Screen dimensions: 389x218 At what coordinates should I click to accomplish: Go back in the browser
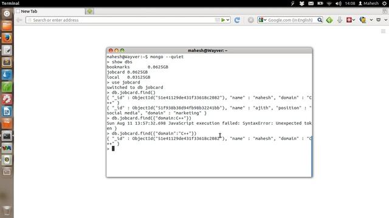click(x=19, y=20)
